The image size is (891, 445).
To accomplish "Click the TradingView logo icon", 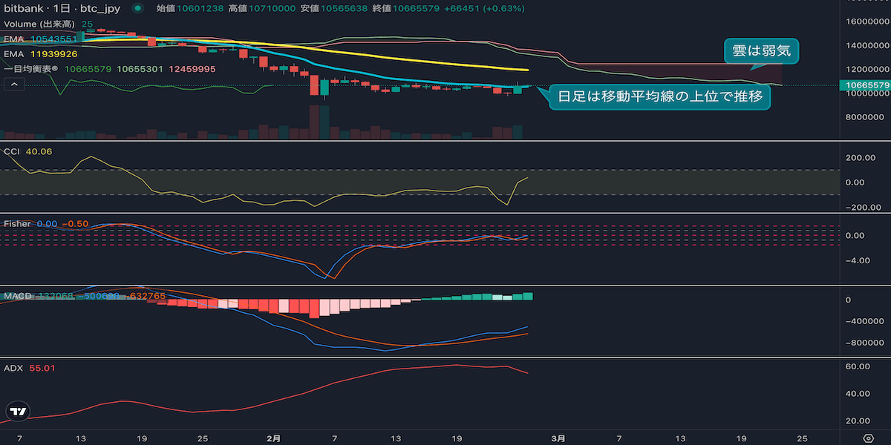I will coord(19,412).
